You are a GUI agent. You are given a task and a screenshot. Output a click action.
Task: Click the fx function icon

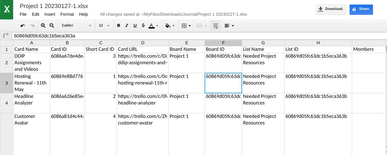[x=6, y=35]
